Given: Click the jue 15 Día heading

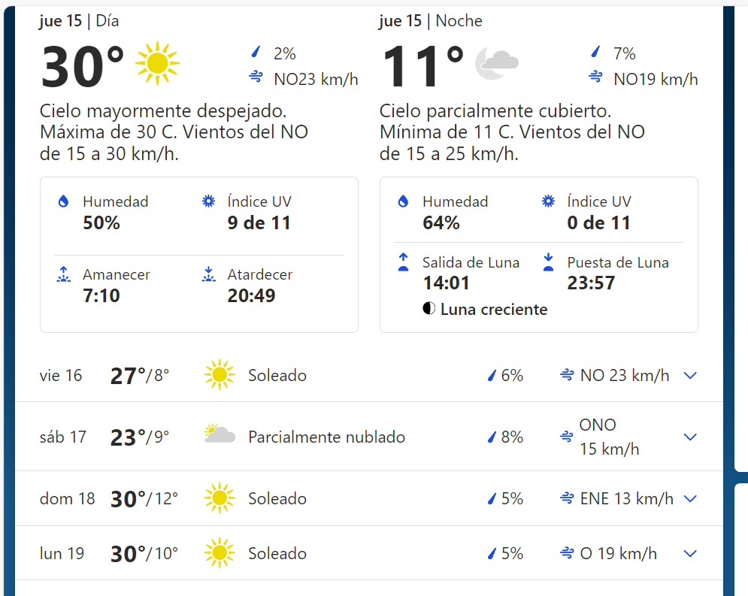Looking at the screenshot, I should (79, 21).
